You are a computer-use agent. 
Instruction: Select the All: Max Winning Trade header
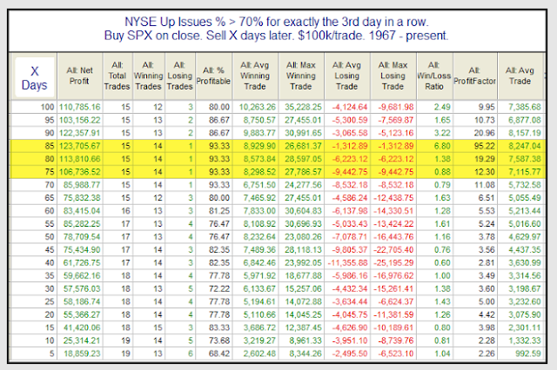[x=301, y=76]
